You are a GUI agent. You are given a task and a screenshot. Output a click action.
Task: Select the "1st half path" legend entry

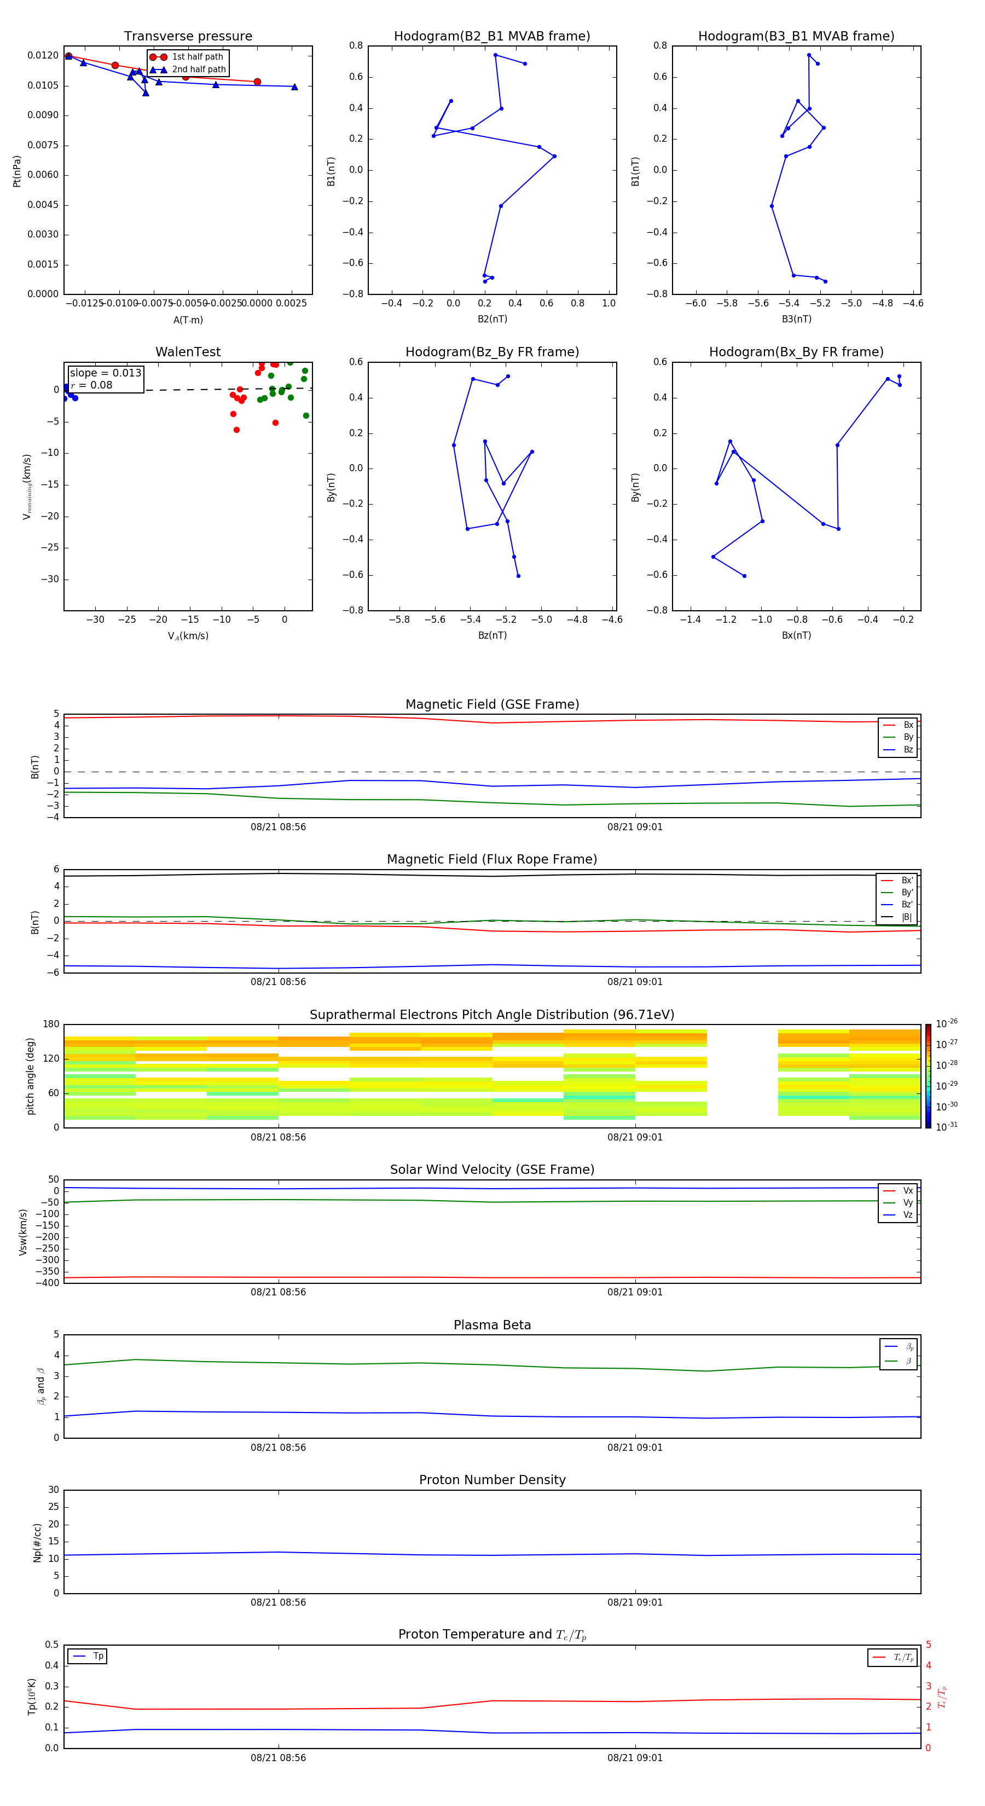187,57
